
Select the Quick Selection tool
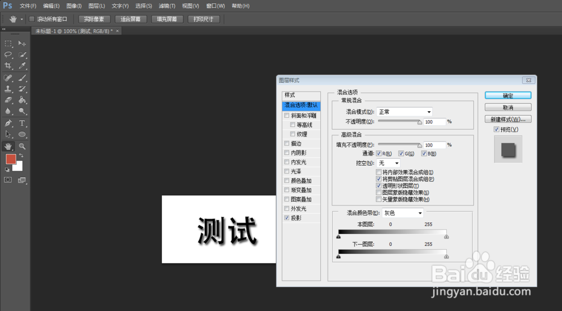[x=22, y=55]
